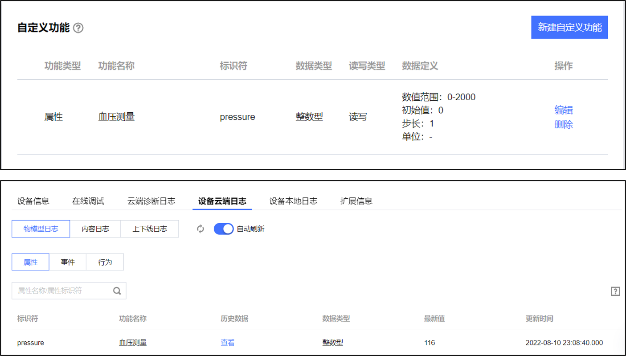The width and height of the screenshot is (626, 356).
Task: Toggle the 自动刷新 switch
Action: pos(224,229)
